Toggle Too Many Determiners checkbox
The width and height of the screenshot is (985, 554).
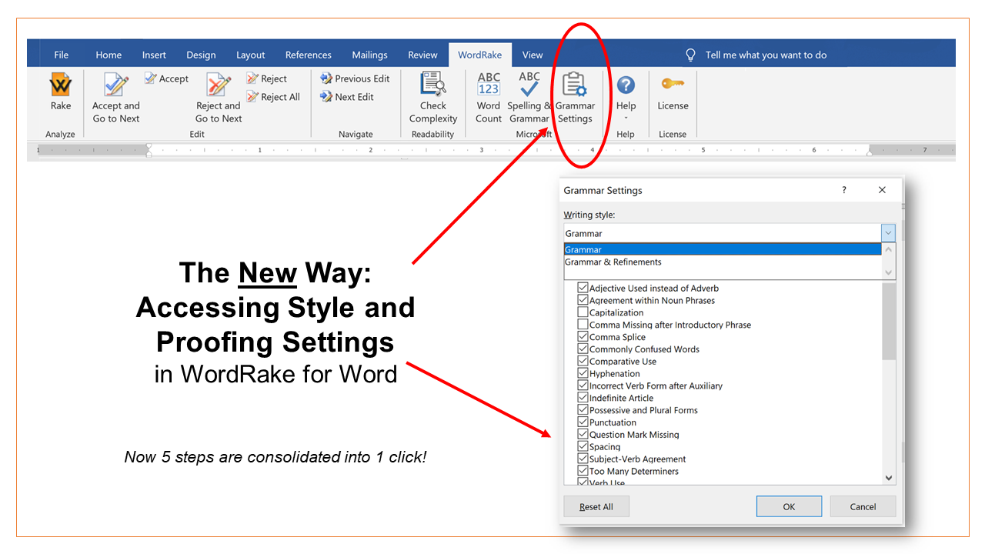(583, 471)
